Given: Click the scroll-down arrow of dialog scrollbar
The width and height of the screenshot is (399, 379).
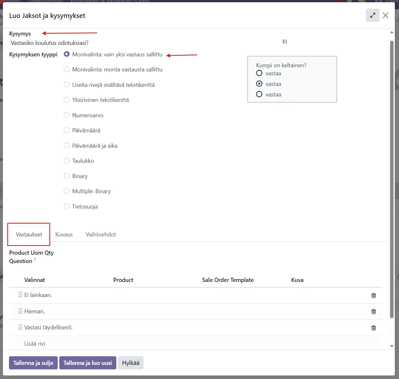Looking at the screenshot, I should [x=392, y=346].
